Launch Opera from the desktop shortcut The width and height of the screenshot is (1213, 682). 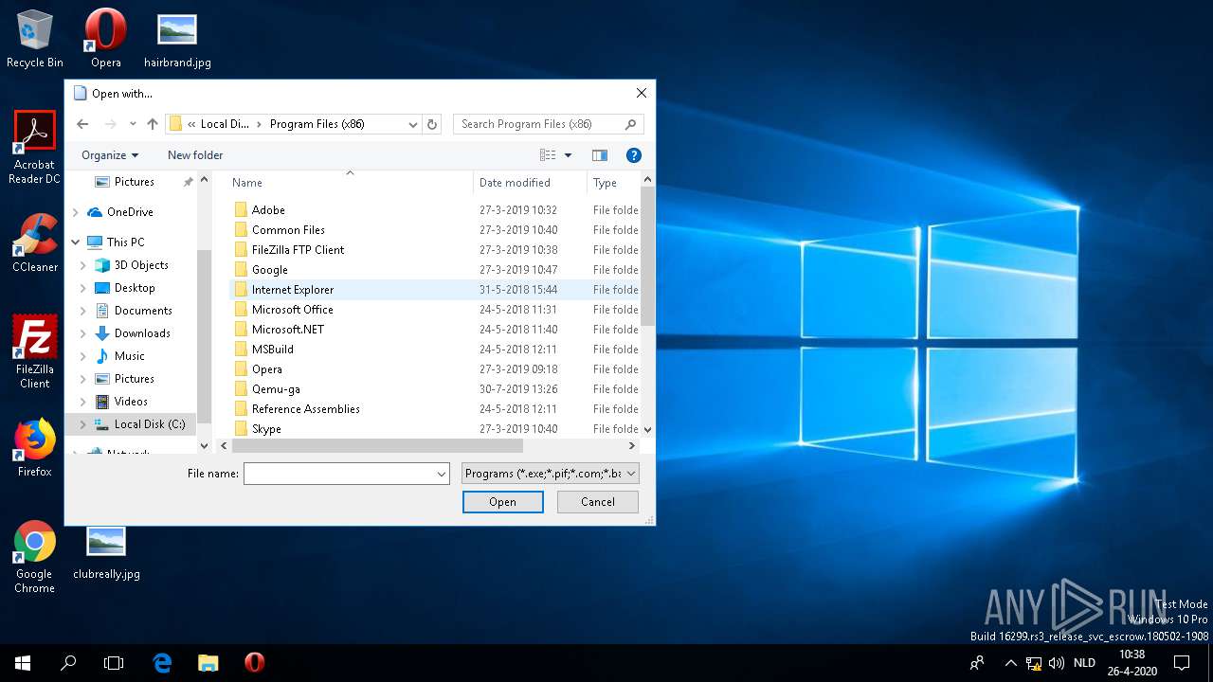pyautogui.click(x=105, y=39)
